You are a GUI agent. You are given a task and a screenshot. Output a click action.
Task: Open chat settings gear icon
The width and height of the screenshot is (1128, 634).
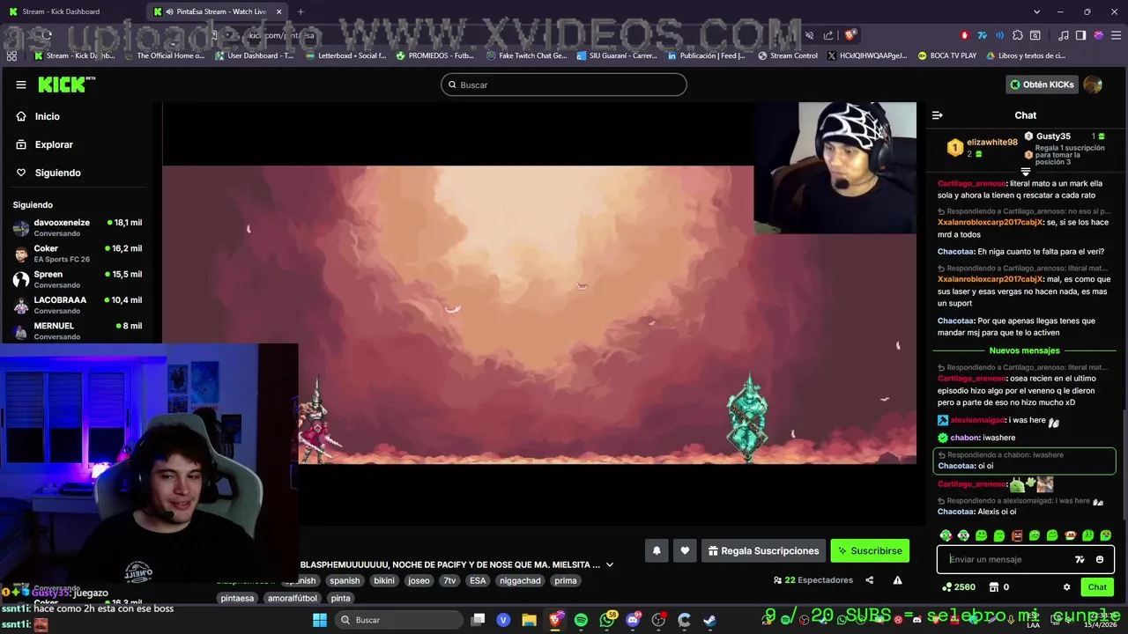click(x=1066, y=587)
